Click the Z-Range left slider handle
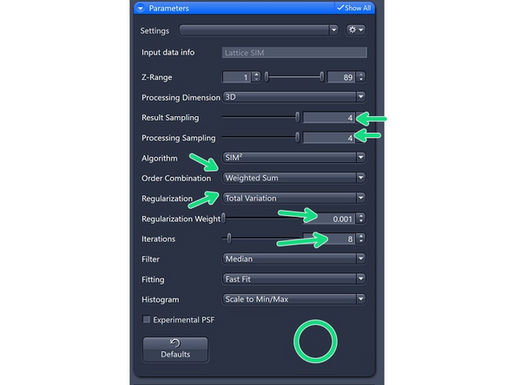This screenshot has width=514, height=385. 267,77
